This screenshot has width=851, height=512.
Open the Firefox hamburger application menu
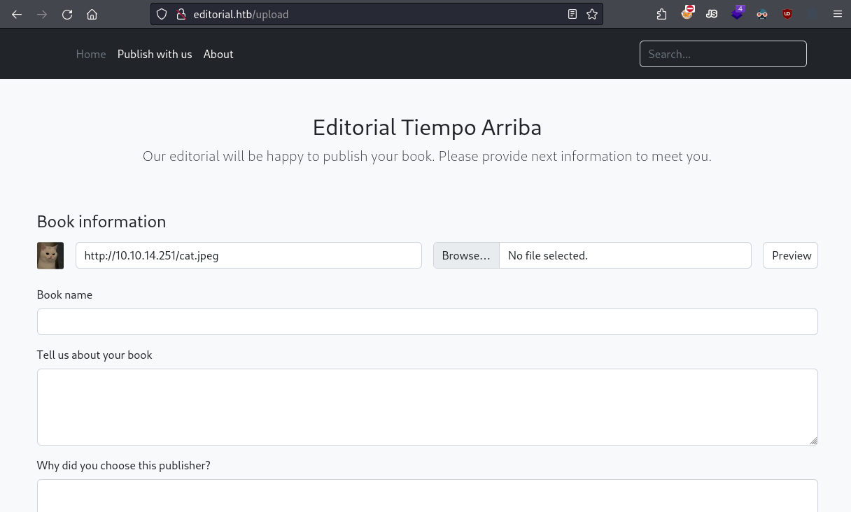837,14
